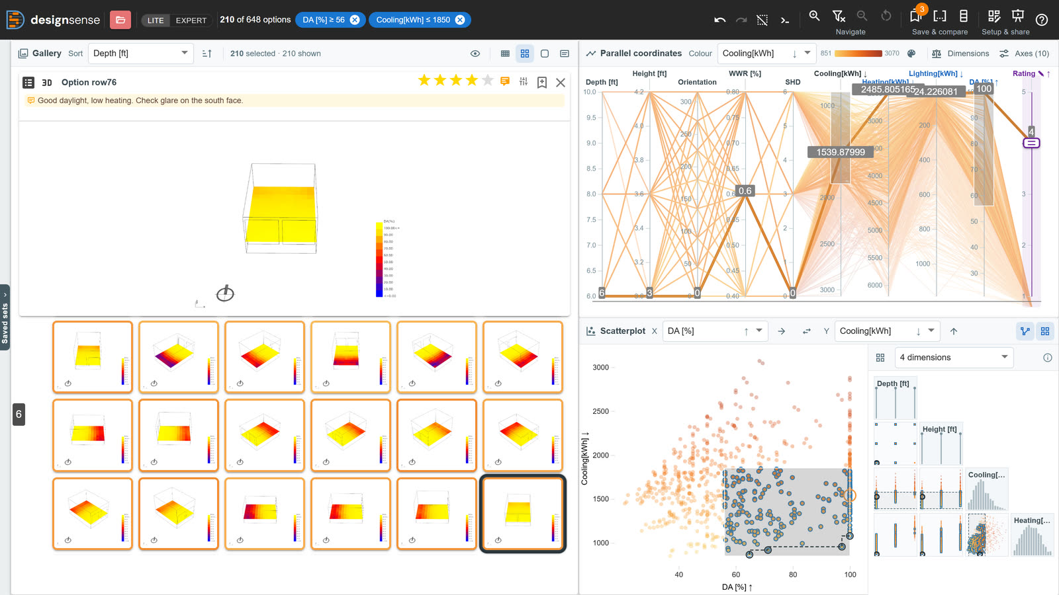Click the open folder red button

point(120,20)
